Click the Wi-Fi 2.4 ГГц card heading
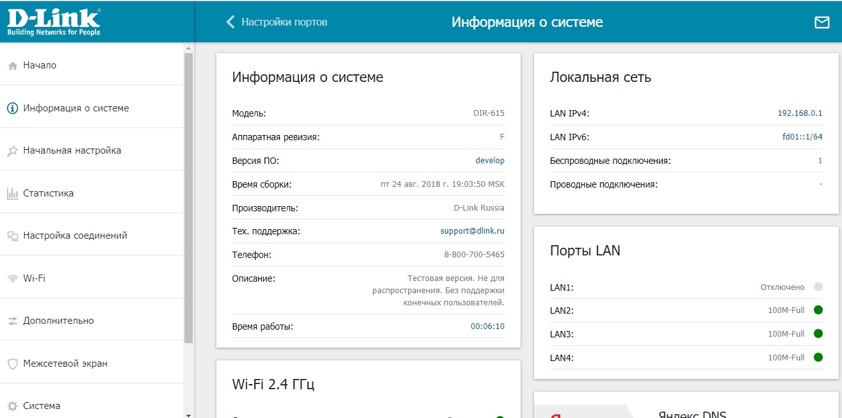 pyautogui.click(x=273, y=384)
